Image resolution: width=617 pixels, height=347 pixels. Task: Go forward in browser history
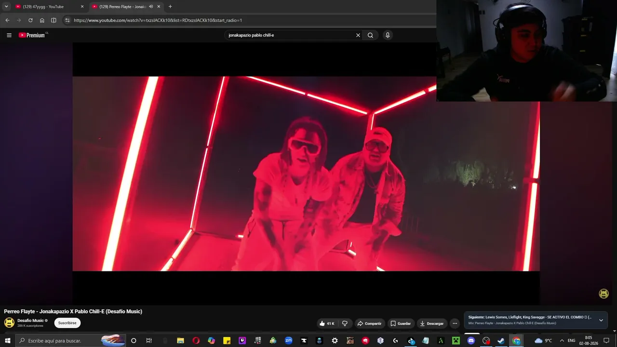pyautogui.click(x=19, y=20)
